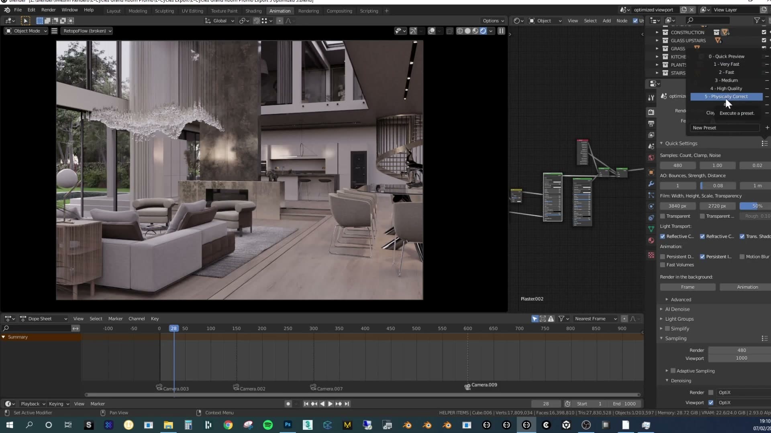This screenshot has width=771, height=433.
Task: Open the Object Mode dropdown
Action: 26,31
